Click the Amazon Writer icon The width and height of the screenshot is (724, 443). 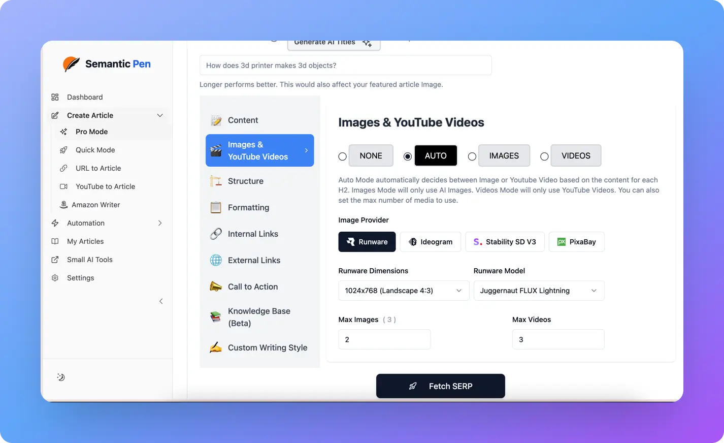click(63, 205)
